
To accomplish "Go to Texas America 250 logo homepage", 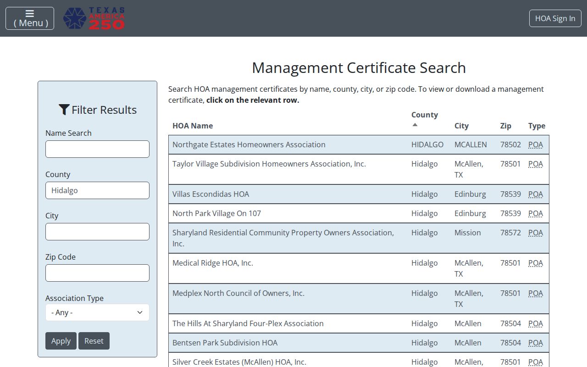I will (x=94, y=18).
